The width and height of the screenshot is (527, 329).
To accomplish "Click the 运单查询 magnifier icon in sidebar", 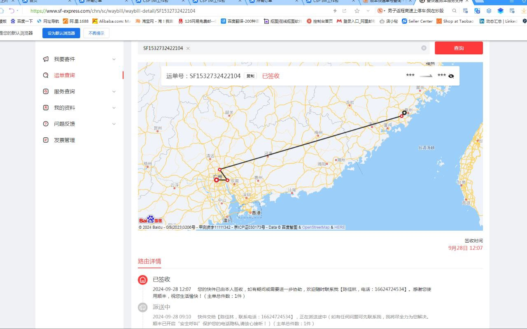I will [46, 75].
